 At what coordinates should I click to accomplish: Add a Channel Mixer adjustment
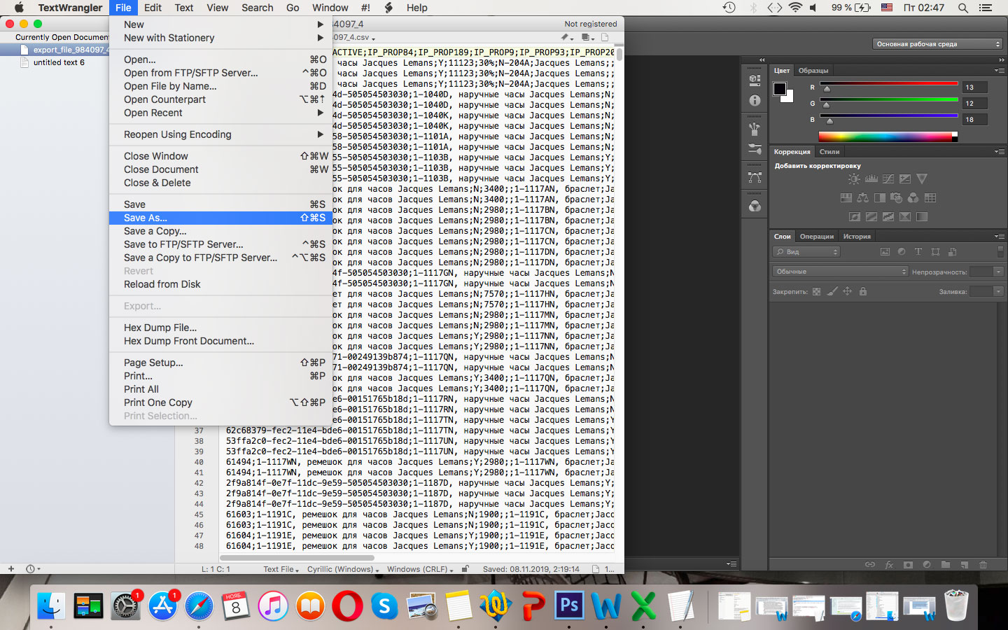[913, 198]
